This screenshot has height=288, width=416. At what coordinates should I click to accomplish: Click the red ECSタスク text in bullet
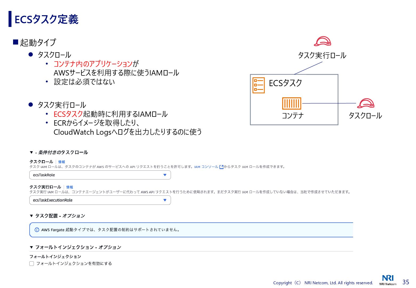(68, 114)
